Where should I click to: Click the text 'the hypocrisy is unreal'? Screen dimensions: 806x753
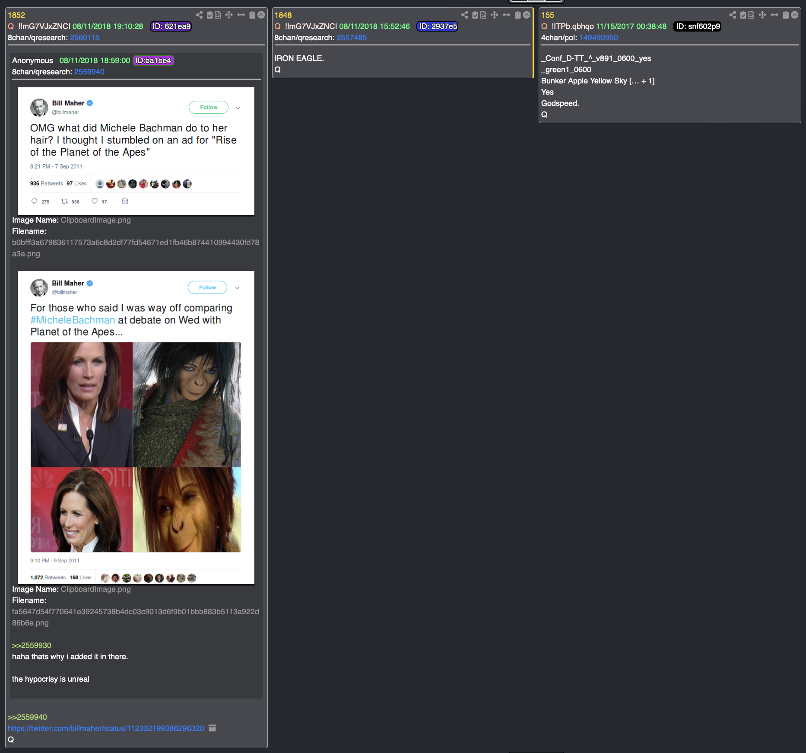51,679
